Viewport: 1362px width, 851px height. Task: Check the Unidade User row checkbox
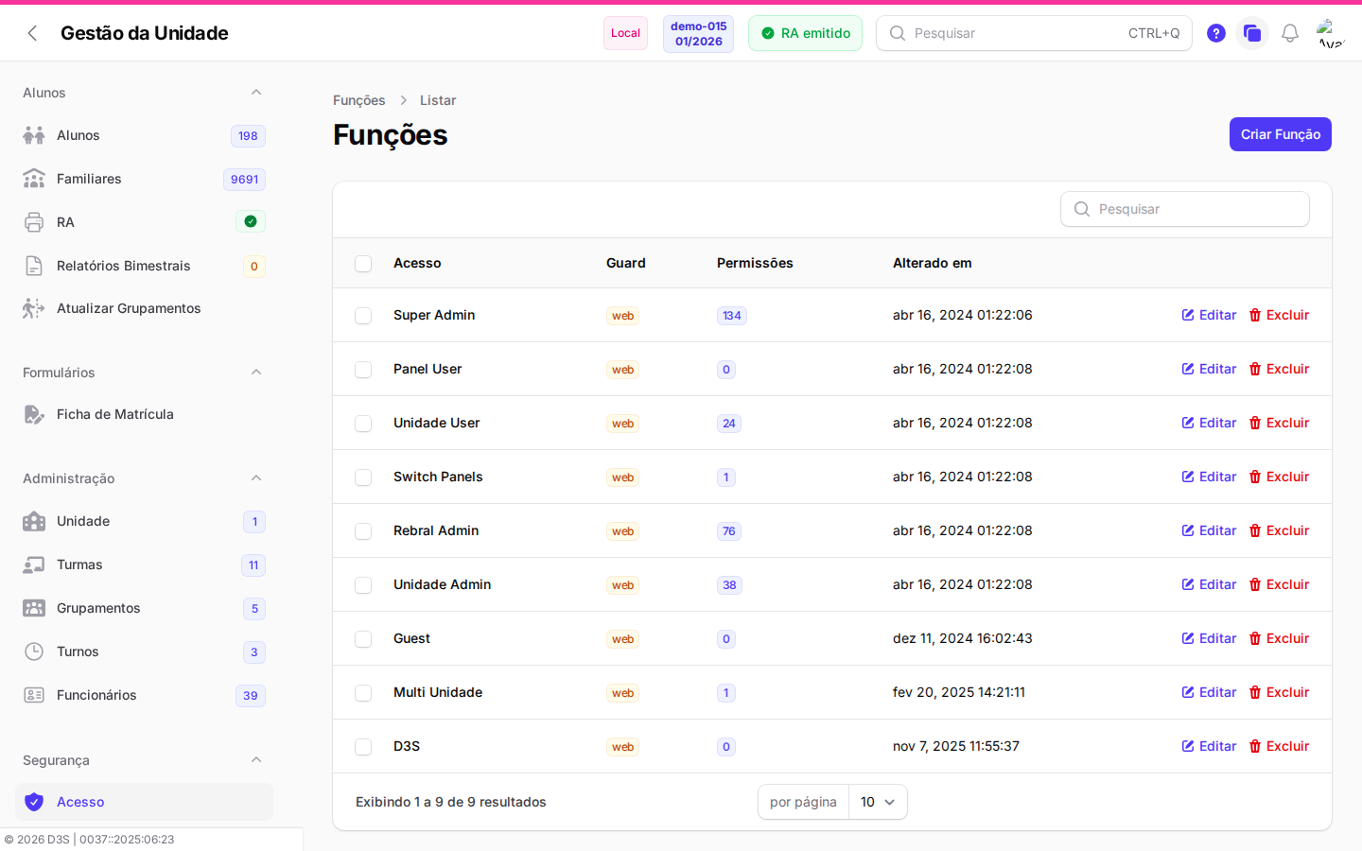pos(363,424)
